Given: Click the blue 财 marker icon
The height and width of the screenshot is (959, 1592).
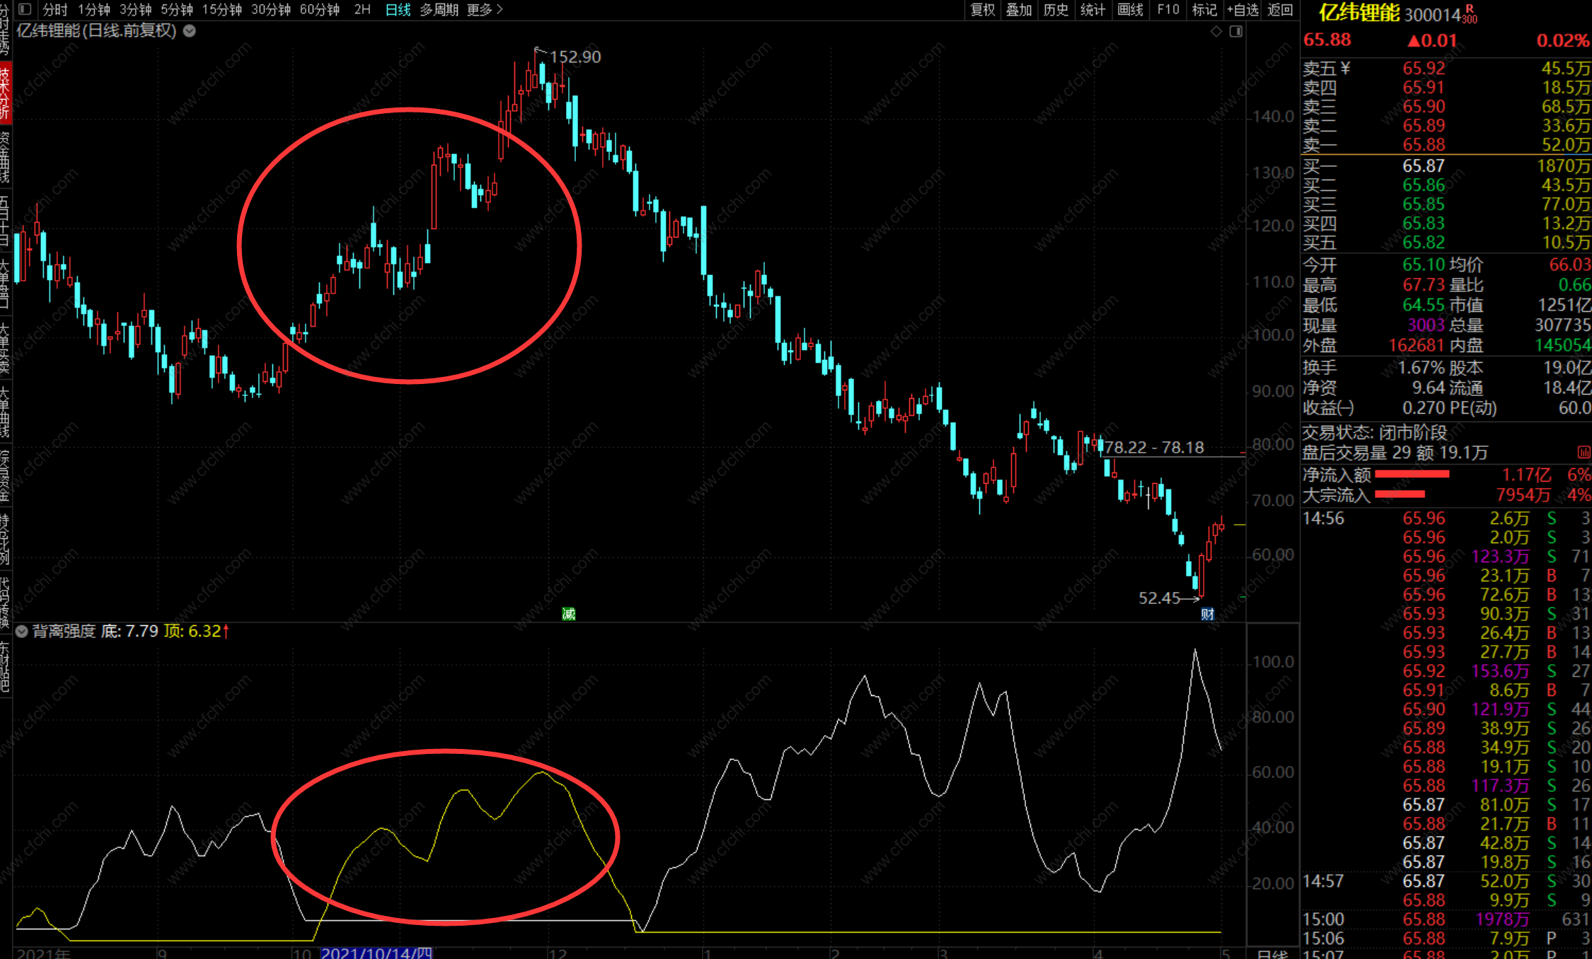Looking at the screenshot, I should [1208, 614].
